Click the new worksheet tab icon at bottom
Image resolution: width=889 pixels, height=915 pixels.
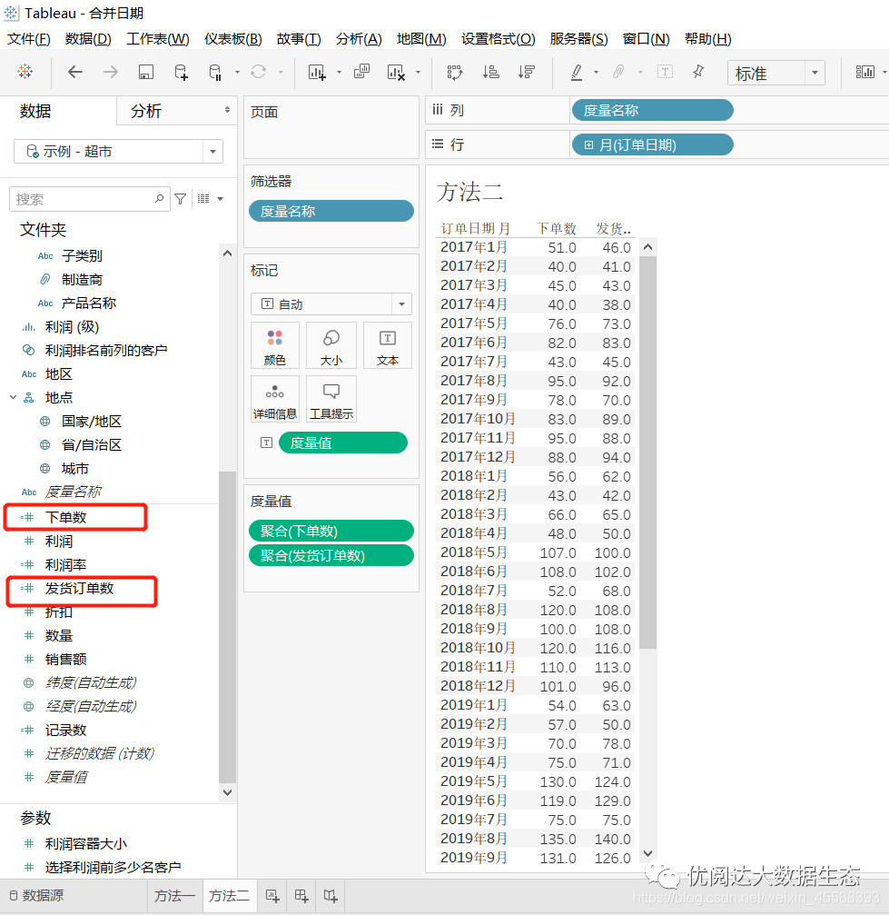[x=272, y=896]
